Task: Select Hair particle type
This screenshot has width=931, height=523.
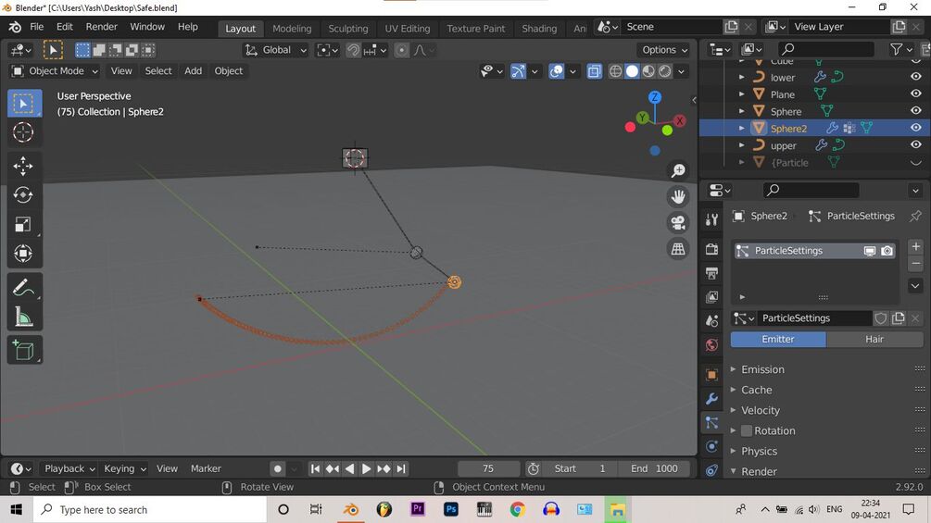Action: tap(874, 339)
